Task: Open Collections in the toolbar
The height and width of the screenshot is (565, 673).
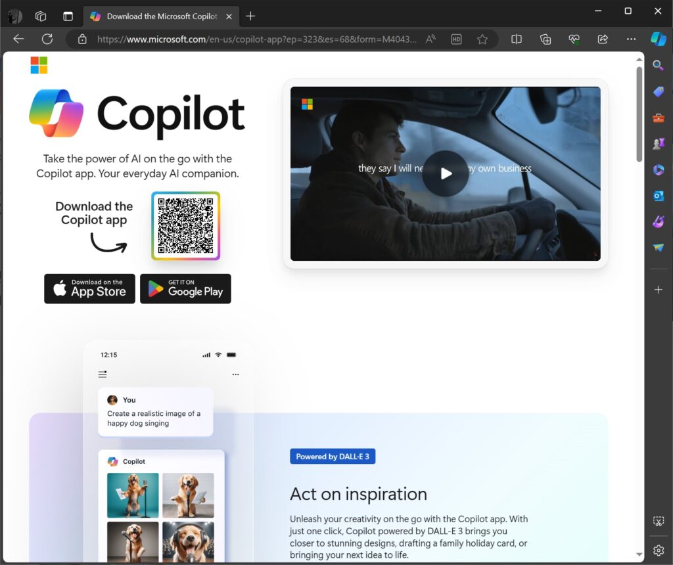Action: click(545, 39)
